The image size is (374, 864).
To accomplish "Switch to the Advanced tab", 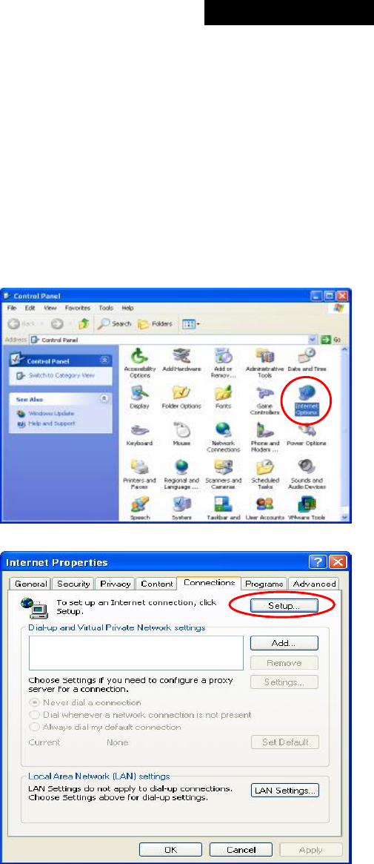I will 314,584.
